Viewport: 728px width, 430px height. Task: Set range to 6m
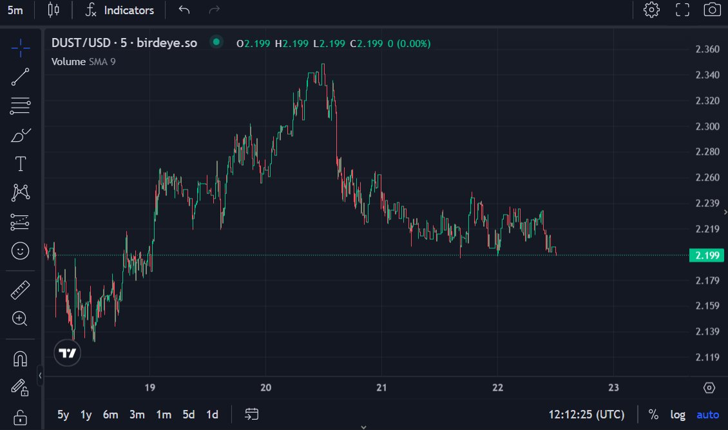tap(111, 415)
